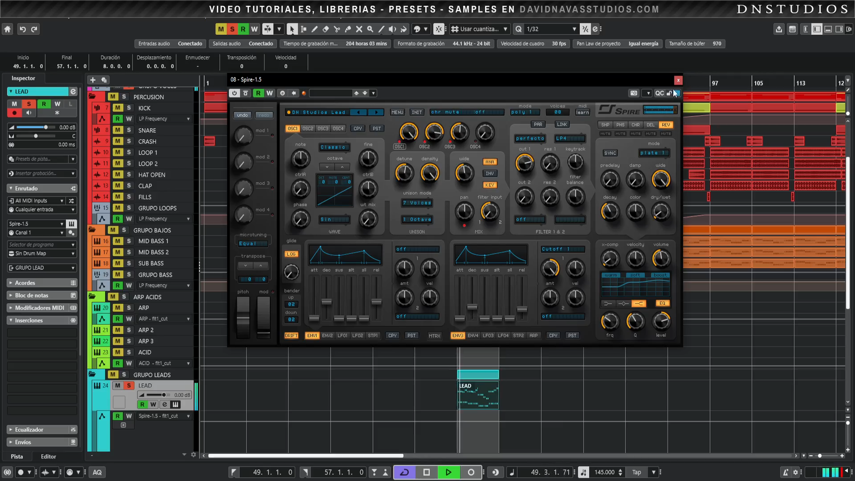Click the Undo arrow icon
The image size is (855, 481).
(x=22, y=29)
